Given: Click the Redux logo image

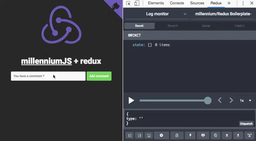Looking at the screenshot, I should tap(61, 25).
